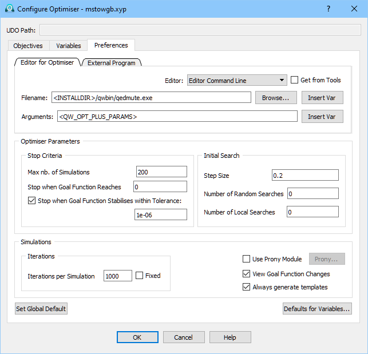
Task: Click the tolerance field showing 1e-06
Action: pyautogui.click(x=161, y=214)
